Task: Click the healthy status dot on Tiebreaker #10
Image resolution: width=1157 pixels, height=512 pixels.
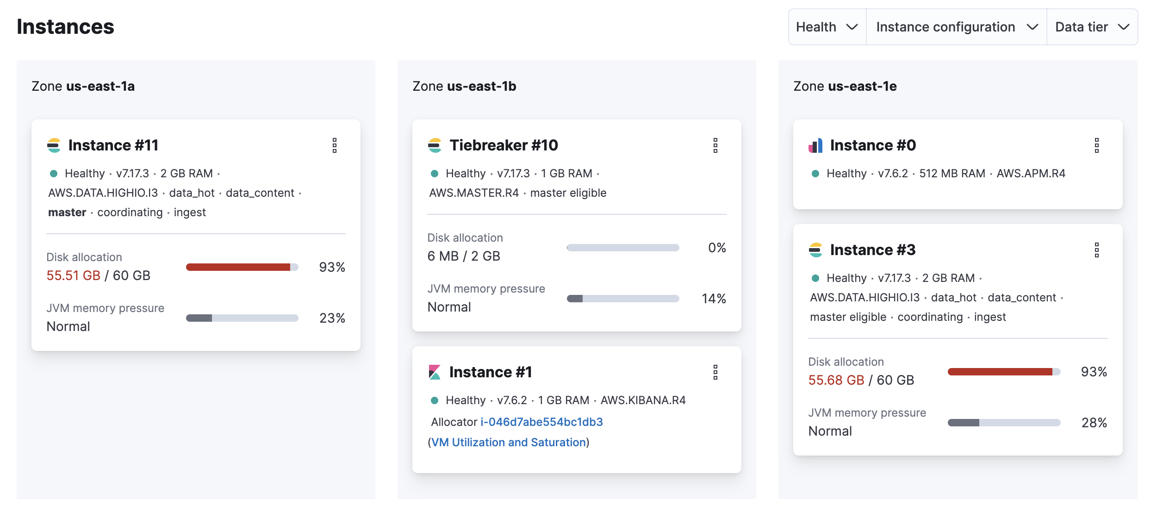Action: click(x=434, y=173)
